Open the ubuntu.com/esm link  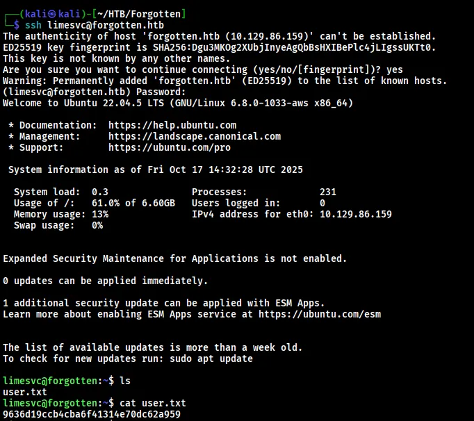(320, 314)
